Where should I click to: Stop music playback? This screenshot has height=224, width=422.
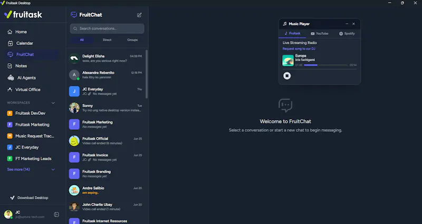pos(287,76)
